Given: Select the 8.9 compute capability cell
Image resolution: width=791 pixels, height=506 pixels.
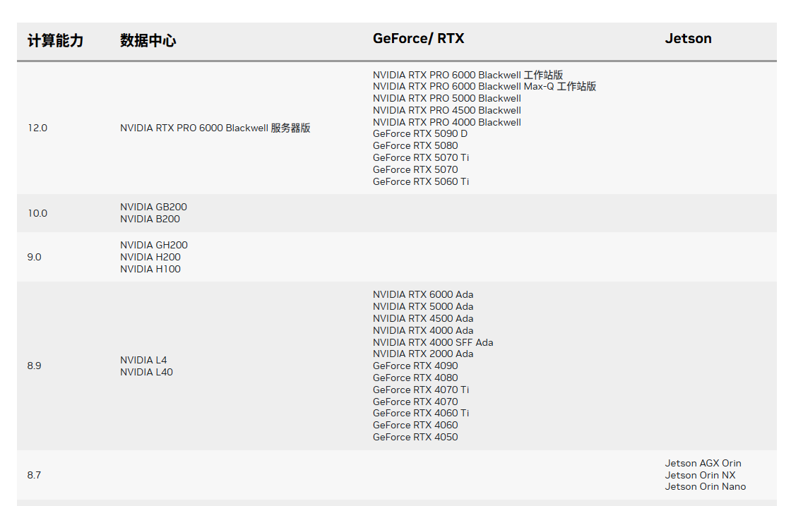Looking at the screenshot, I should pyautogui.click(x=35, y=366).
